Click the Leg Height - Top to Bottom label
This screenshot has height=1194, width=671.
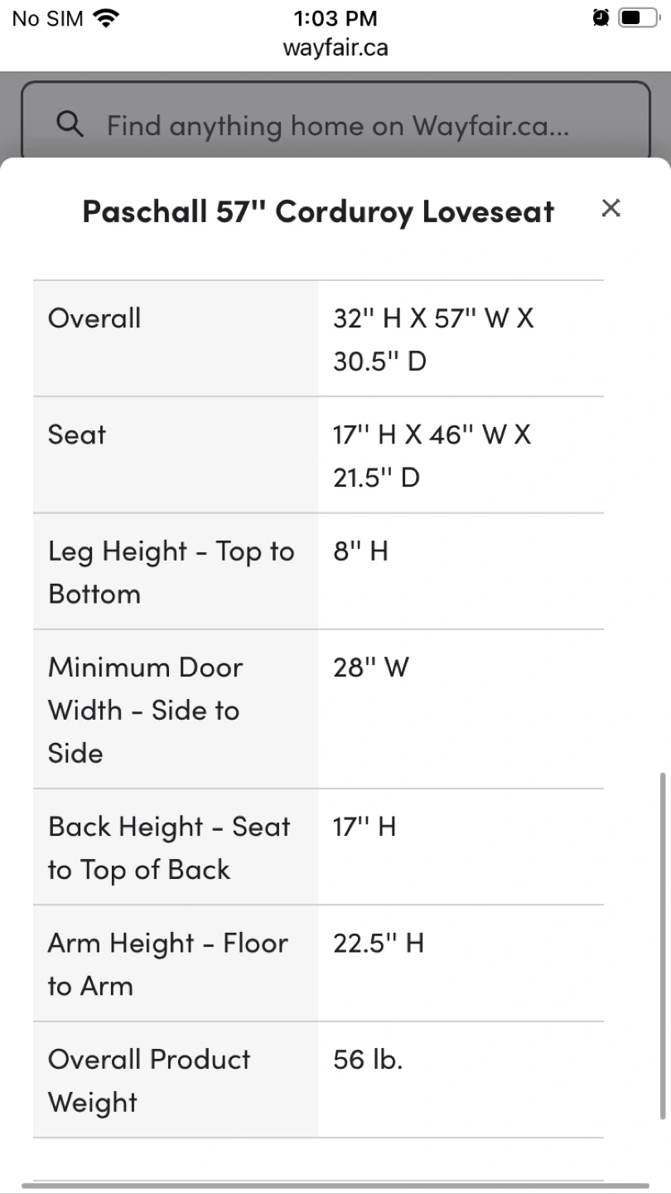coord(171,572)
